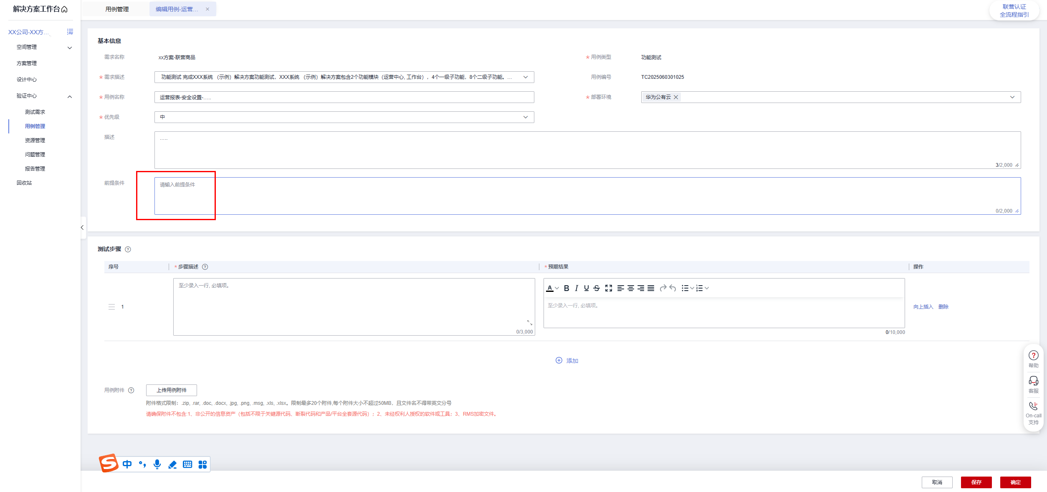The height and width of the screenshot is (492, 1047).
Task: Toggle bold in the 预期结果 editor
Action: click(566, 288)
